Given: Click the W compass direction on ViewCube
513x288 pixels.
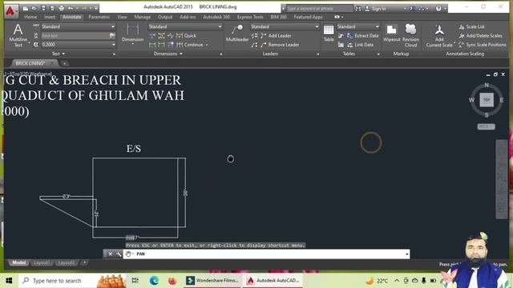Looking at the screenshot, I should coord(471,100).
